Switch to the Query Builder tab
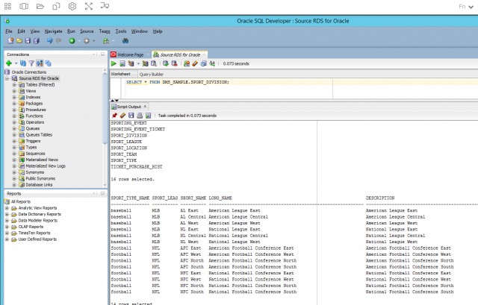478x305 pixels. 152,75
